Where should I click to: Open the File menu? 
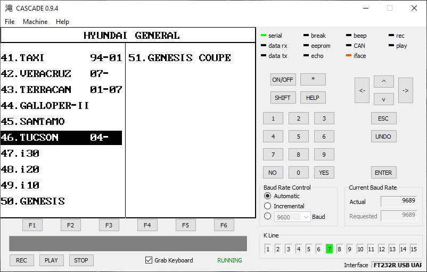pyautogui.click(x=10, y=21)
